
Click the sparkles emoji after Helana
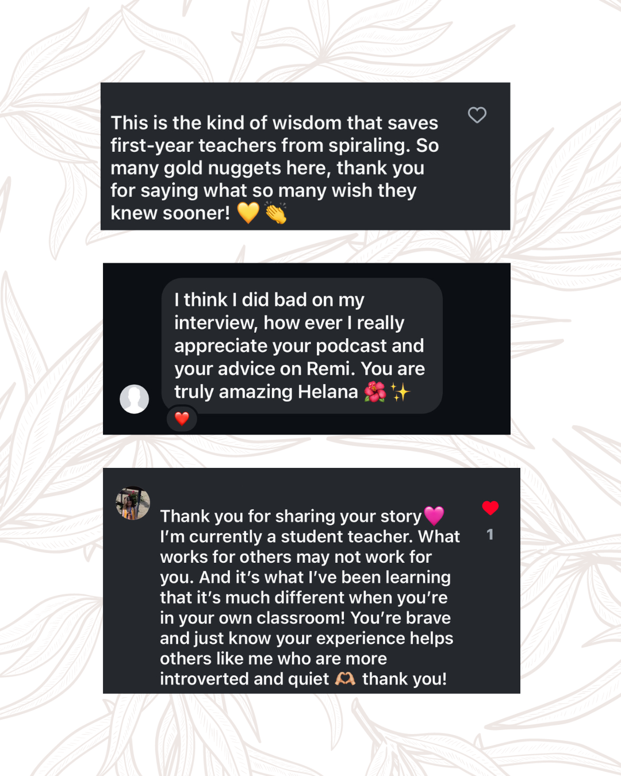point(400,392)
